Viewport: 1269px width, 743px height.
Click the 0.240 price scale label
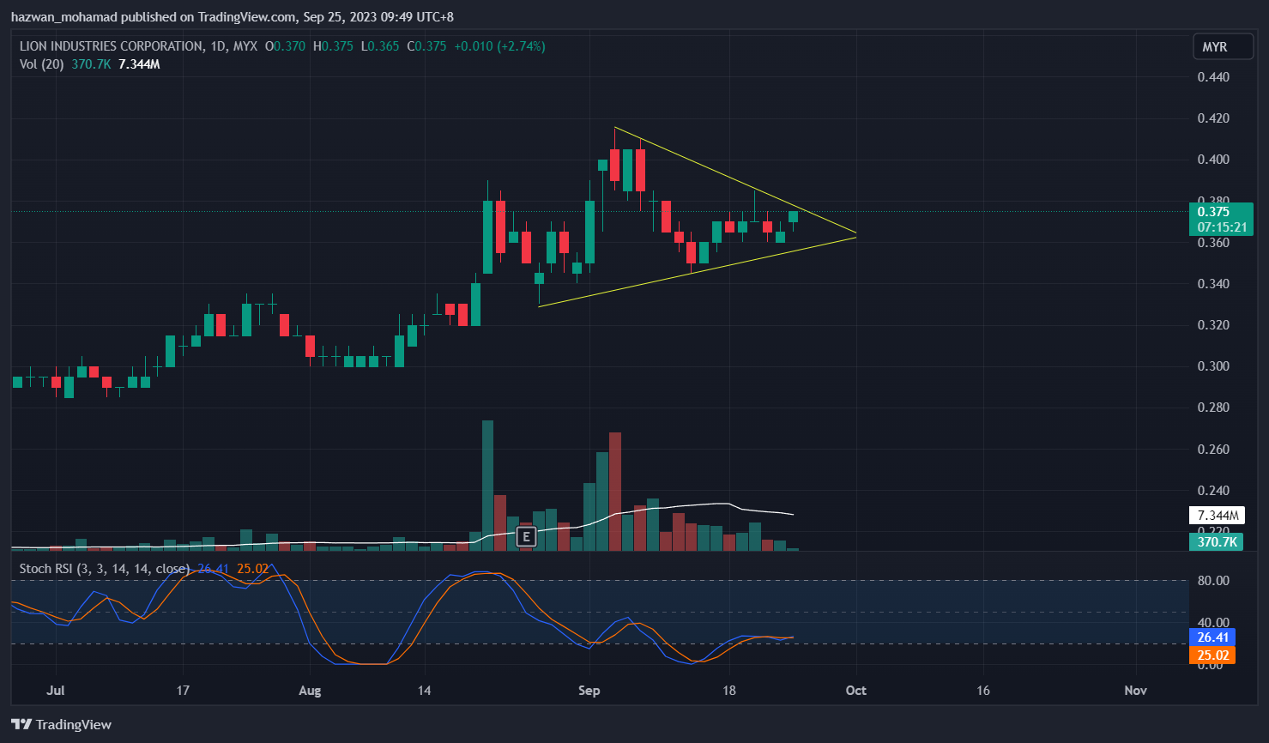pos(1213,491)
